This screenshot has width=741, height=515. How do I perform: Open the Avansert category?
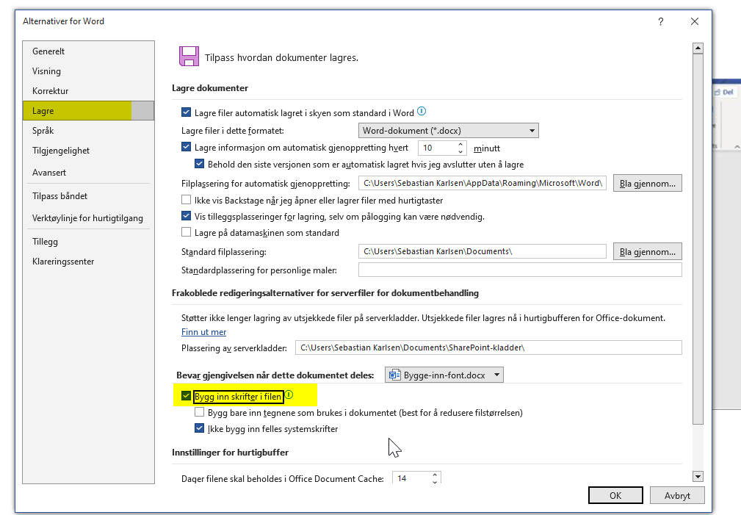[x=88, y=173]
